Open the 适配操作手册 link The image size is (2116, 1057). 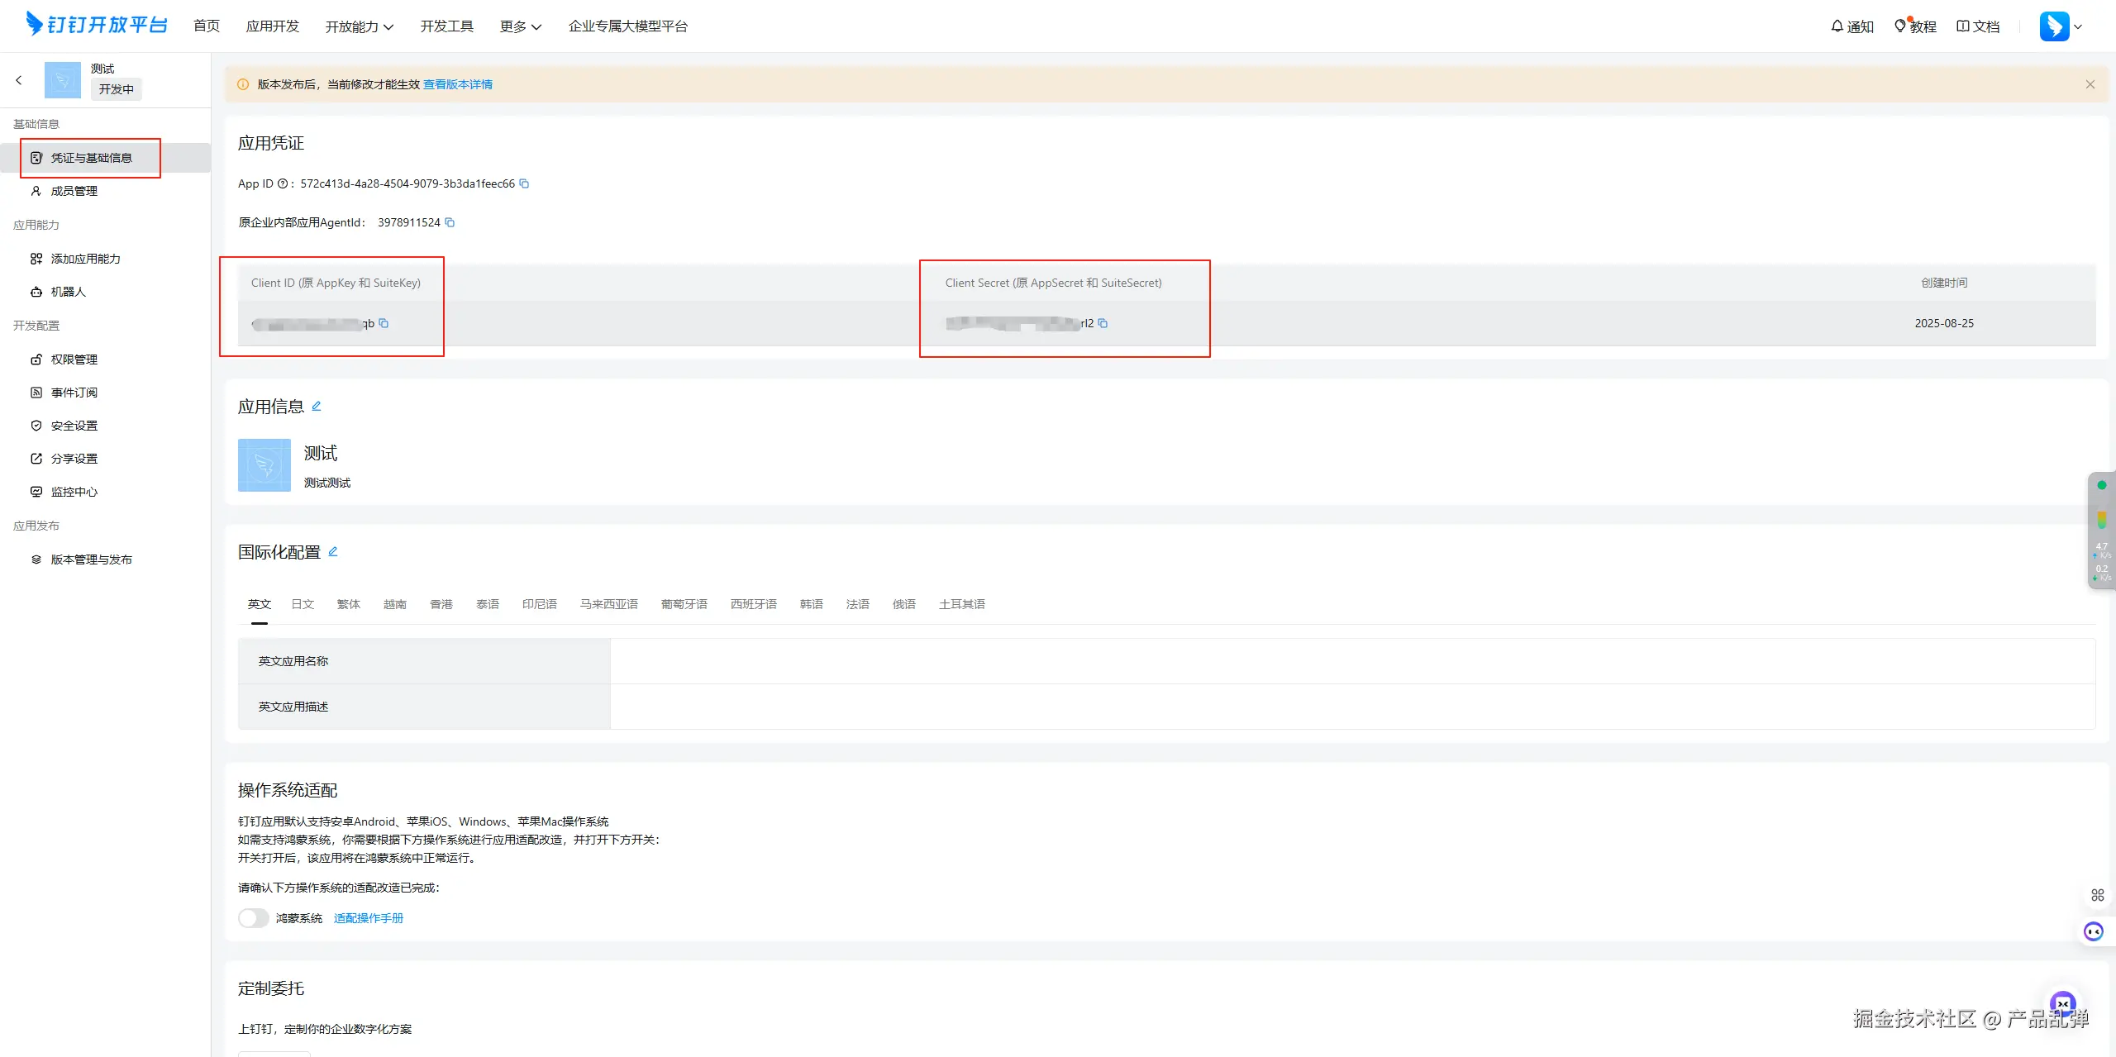369,918
